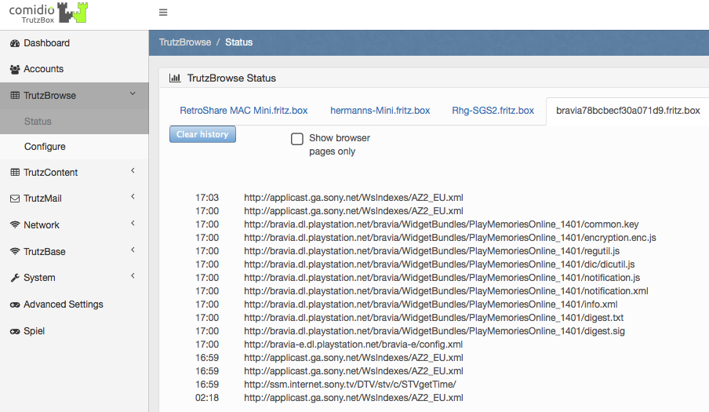The height and width of the screenshot is (412, 709).
Task: Click the Network menu label
Action: point(42,224)
